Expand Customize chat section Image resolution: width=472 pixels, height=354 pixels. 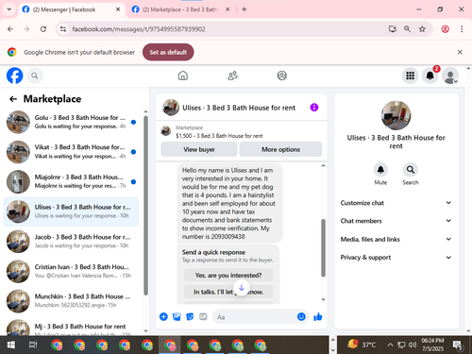(396, 203)
